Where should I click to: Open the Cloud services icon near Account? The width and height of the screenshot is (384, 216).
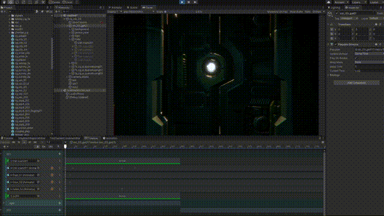(329, 2)
